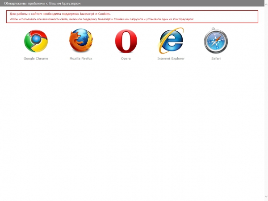Click the Safari compass icon

click(216, 40)
